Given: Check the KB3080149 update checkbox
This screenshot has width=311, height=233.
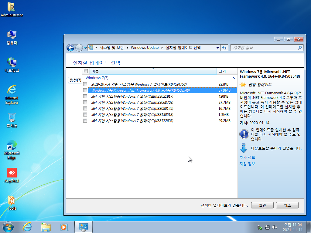Looking at the screenshot, I should click(x=85, y=109).
